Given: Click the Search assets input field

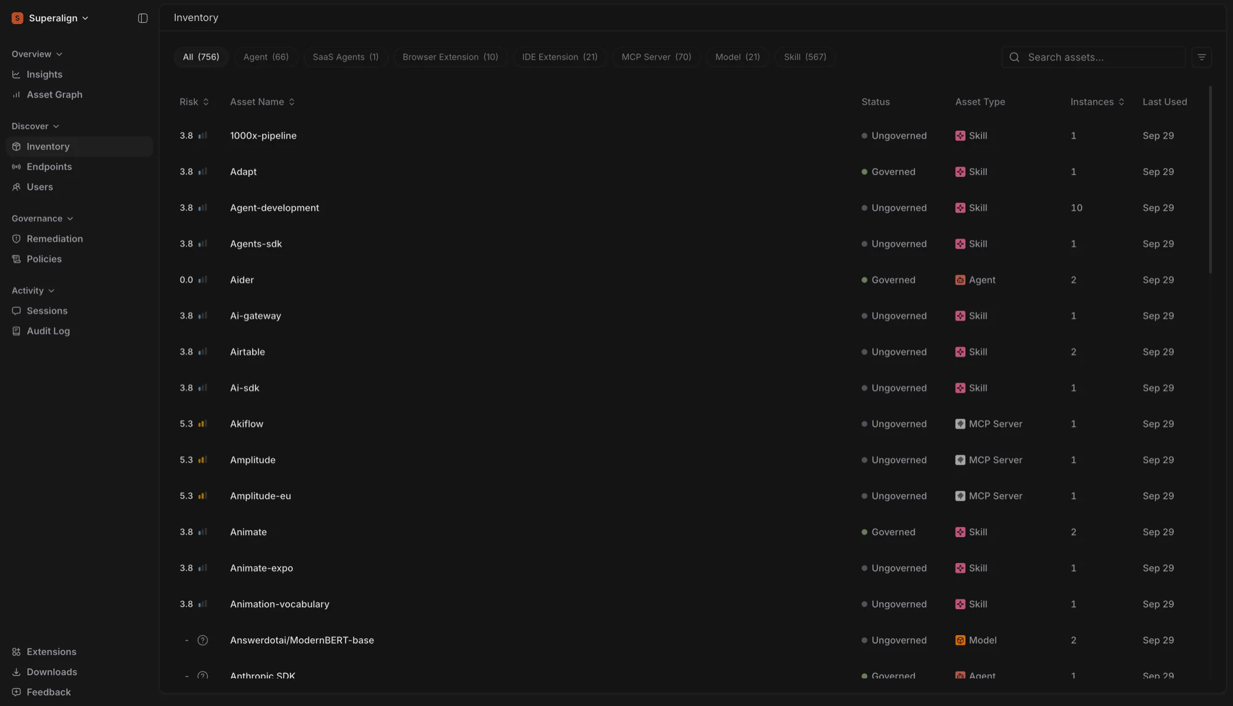Looking at the screenshot, I should point(1093,57).
